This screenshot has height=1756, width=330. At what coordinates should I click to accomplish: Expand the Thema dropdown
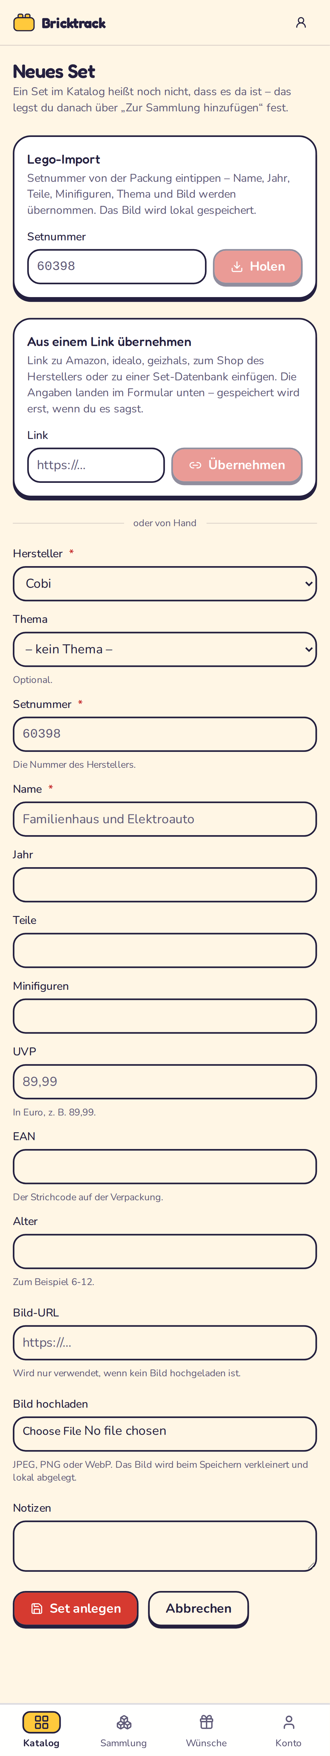pyautogui.click(x=165, y=649)
